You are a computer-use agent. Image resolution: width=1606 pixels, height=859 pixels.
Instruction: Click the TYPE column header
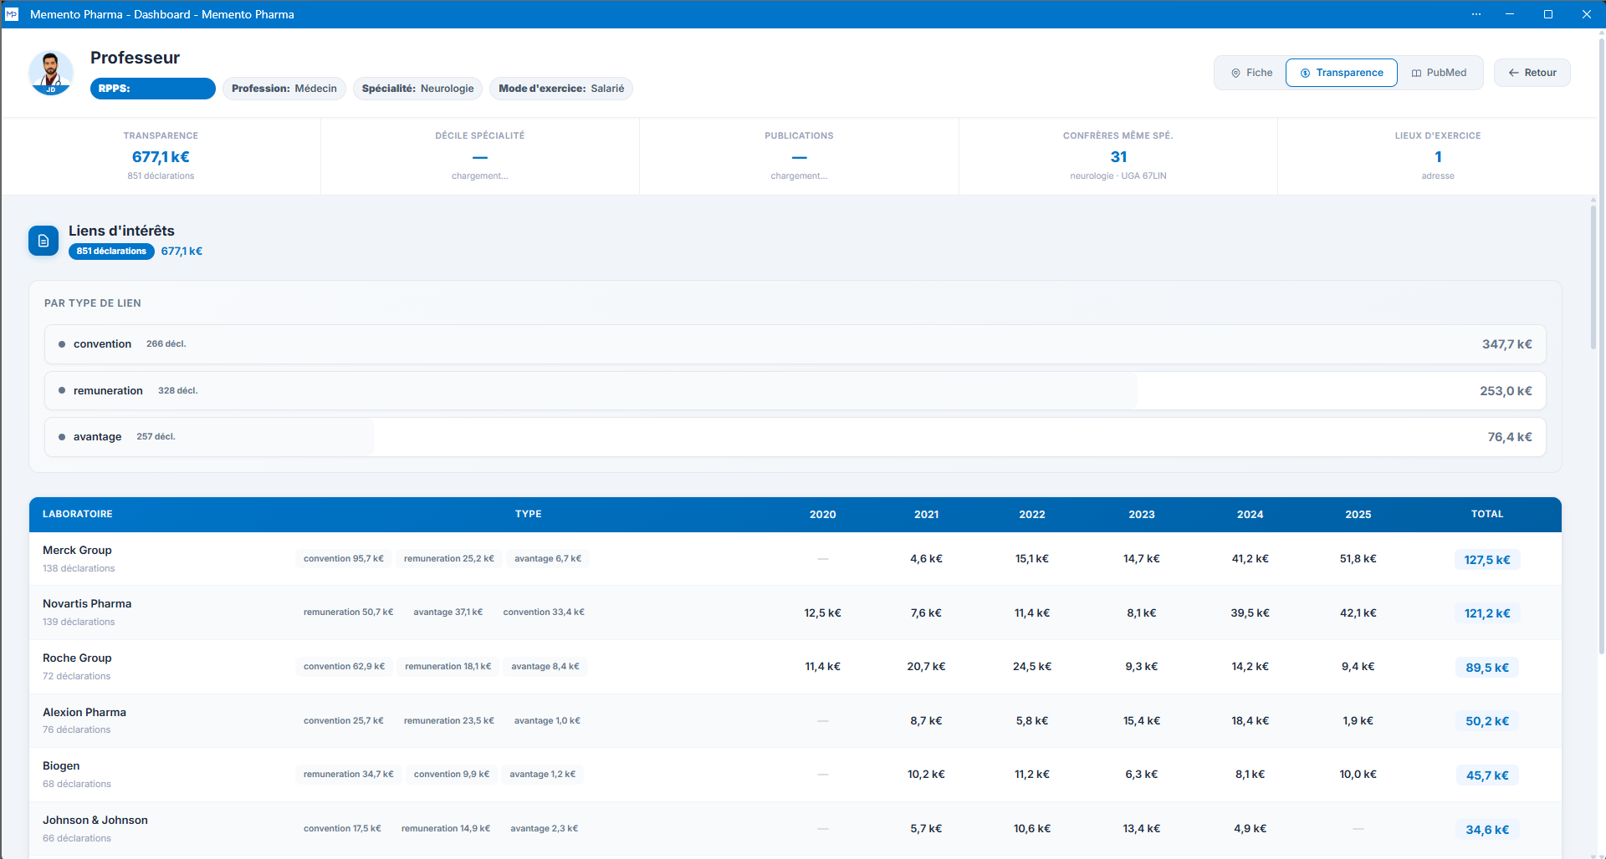tap(529, 514)
